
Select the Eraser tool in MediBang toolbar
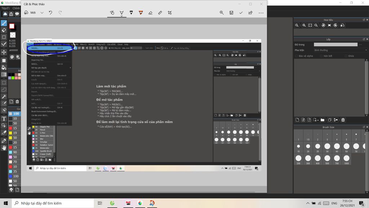coord(4,30)
